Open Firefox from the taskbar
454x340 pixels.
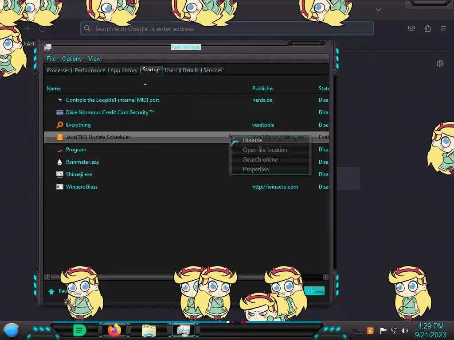pos(114,330)
